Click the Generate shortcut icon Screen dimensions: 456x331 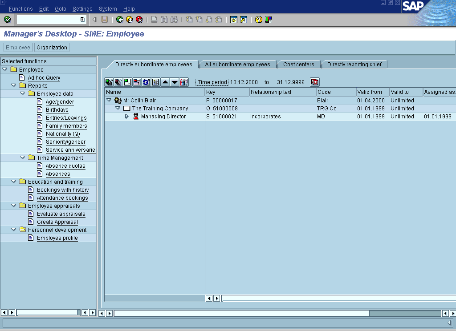click(x=244, y=20)
